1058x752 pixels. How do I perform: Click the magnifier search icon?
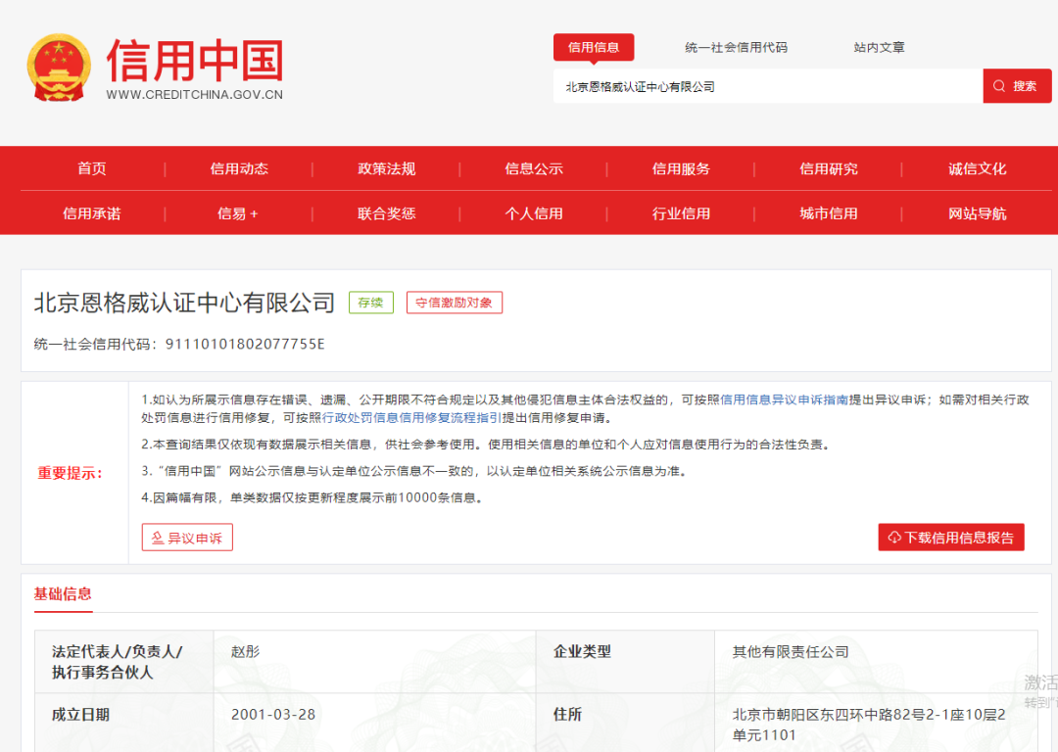tap(997, 85)
